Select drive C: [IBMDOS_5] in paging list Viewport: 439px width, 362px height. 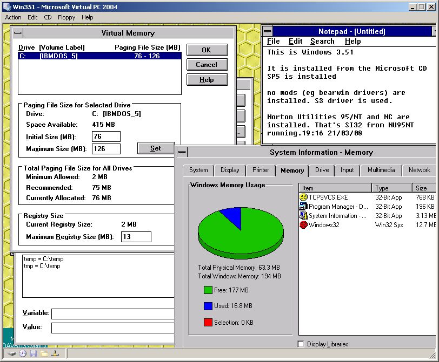(x=99, y=56)
